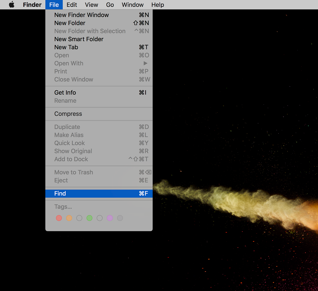Select New Finder Window
318x291 pixels.
82,15
